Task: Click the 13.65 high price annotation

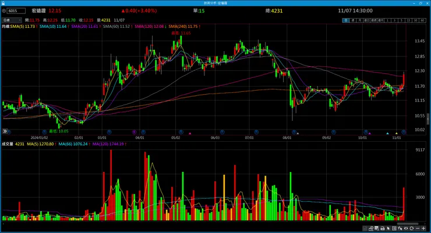Action: click(181, 33)
